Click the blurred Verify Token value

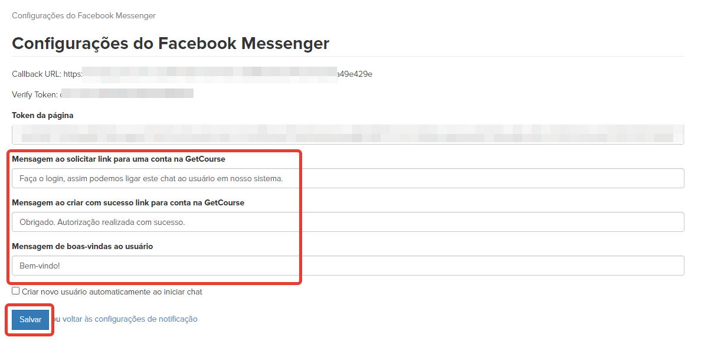coord(127,94)
